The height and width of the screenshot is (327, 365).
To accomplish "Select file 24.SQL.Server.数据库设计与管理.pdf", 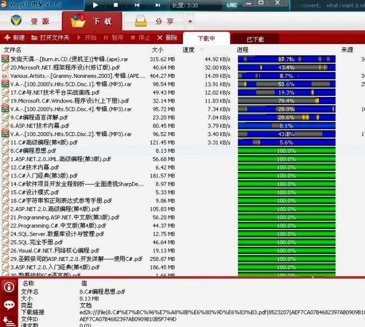I will [x=57, y=234].
